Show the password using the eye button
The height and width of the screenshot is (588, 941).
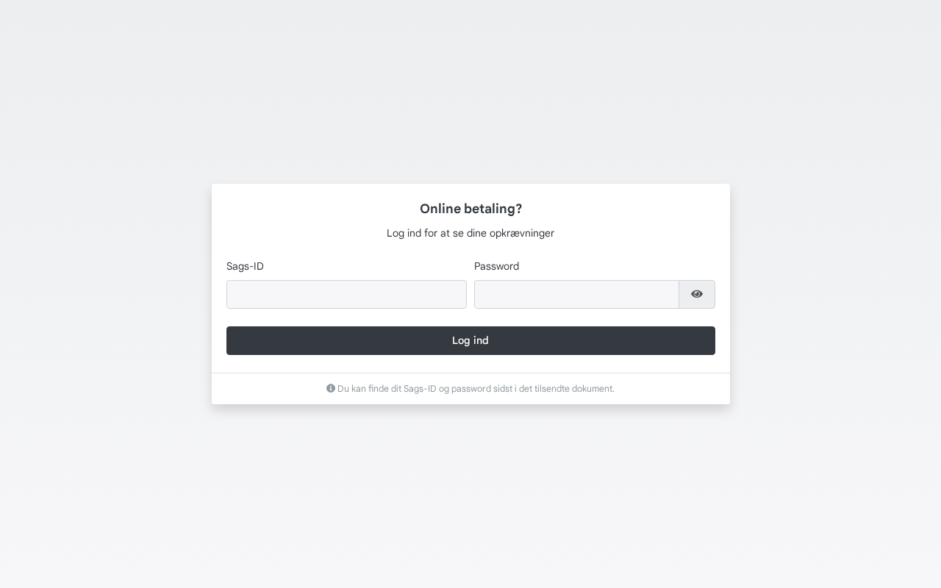[x=697, y=294]
